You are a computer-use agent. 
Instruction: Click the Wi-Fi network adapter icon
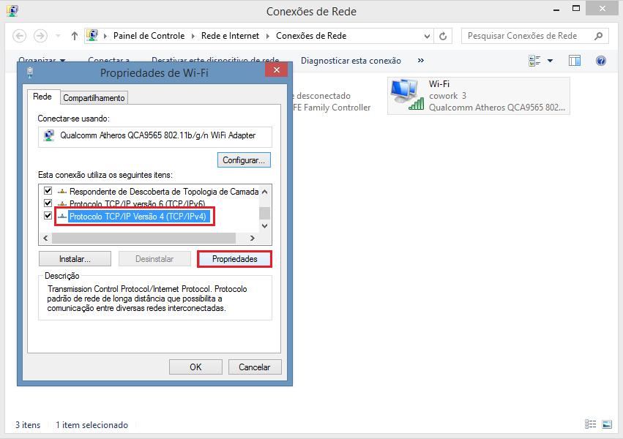[x=407, y=95]
